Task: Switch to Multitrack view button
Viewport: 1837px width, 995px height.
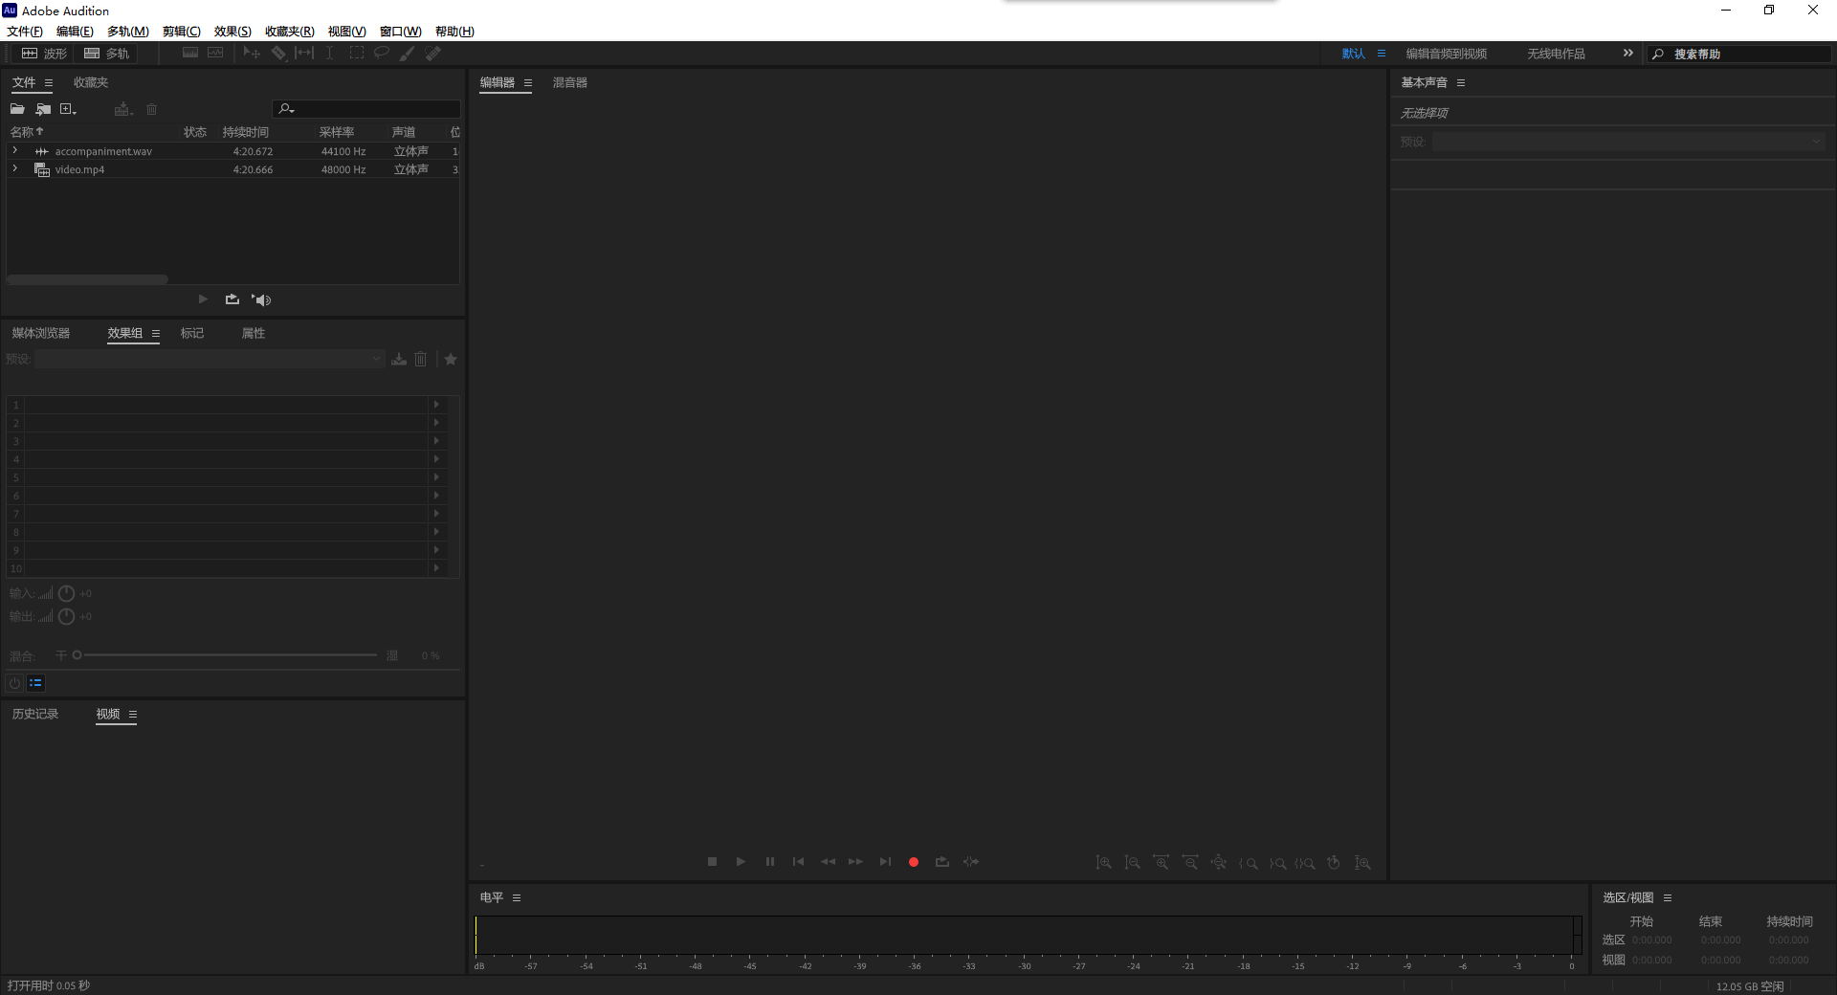Action: pyautogui.click(x=106, y=54)
